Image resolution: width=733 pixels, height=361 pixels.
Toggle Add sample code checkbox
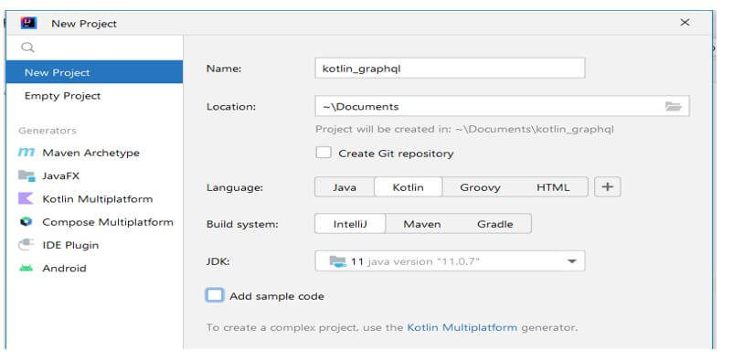[x=215, y=295]
